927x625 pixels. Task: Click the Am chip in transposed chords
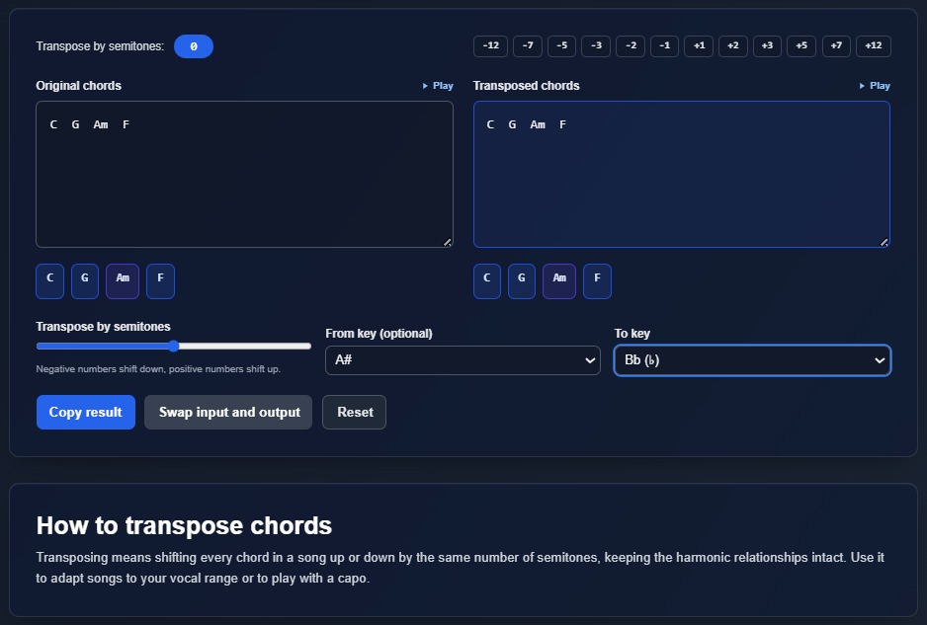pyautogui.click(x=558, y=280)
